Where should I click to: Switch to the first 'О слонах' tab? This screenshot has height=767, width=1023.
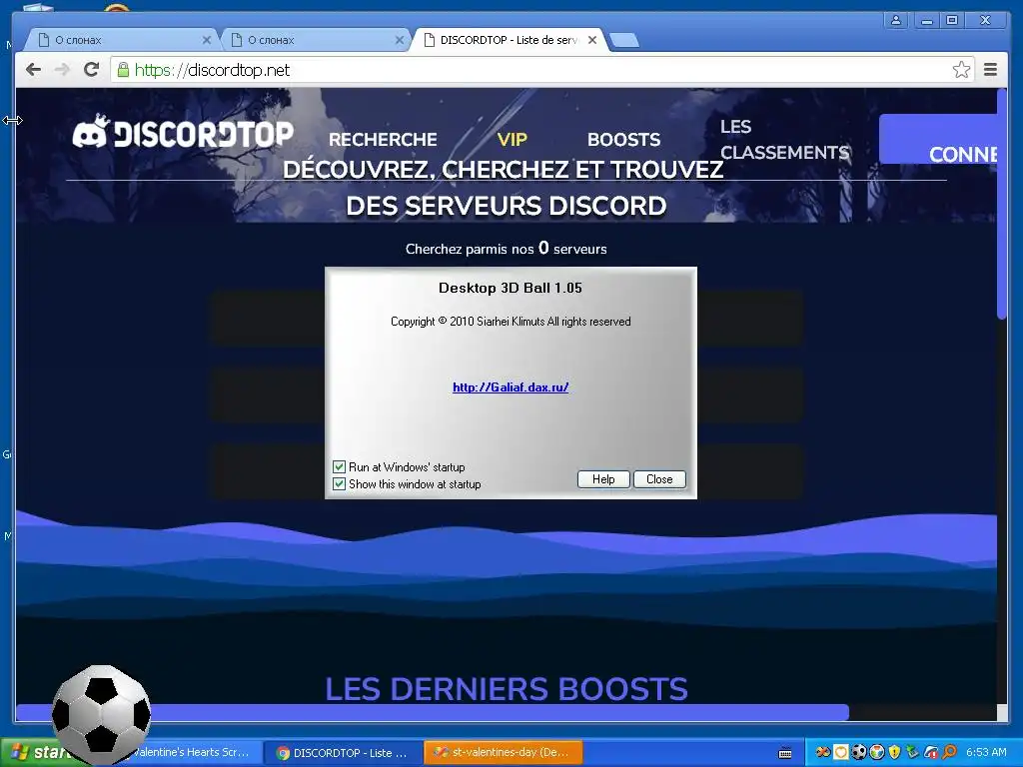click(x=121, y=40)
